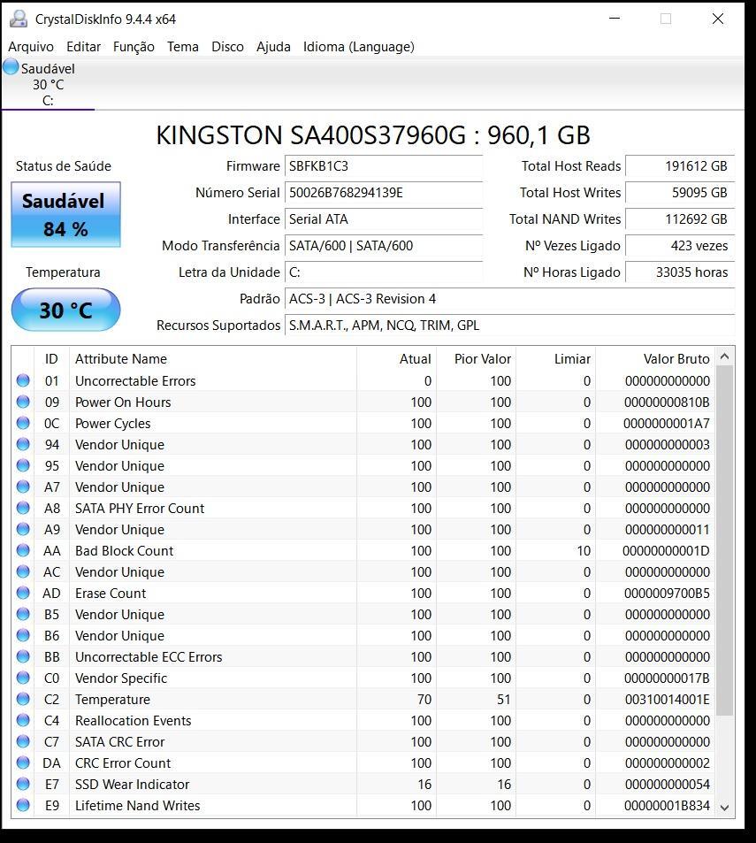The image size is (756, 843).
Task: Click the attribute list vertical scrollbar thumb
Action: tap(724, 540)
